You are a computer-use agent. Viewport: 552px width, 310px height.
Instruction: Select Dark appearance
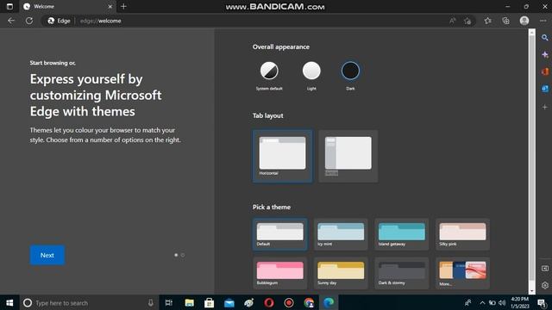coord(350,71)
